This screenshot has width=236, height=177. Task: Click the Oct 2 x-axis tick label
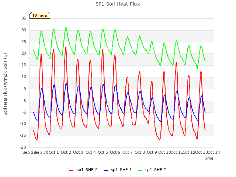tap(66, 152)
